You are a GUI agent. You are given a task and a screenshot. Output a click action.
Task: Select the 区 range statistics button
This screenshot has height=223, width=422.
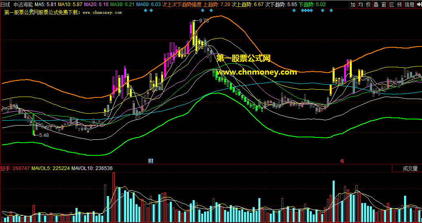click(392, 4)
